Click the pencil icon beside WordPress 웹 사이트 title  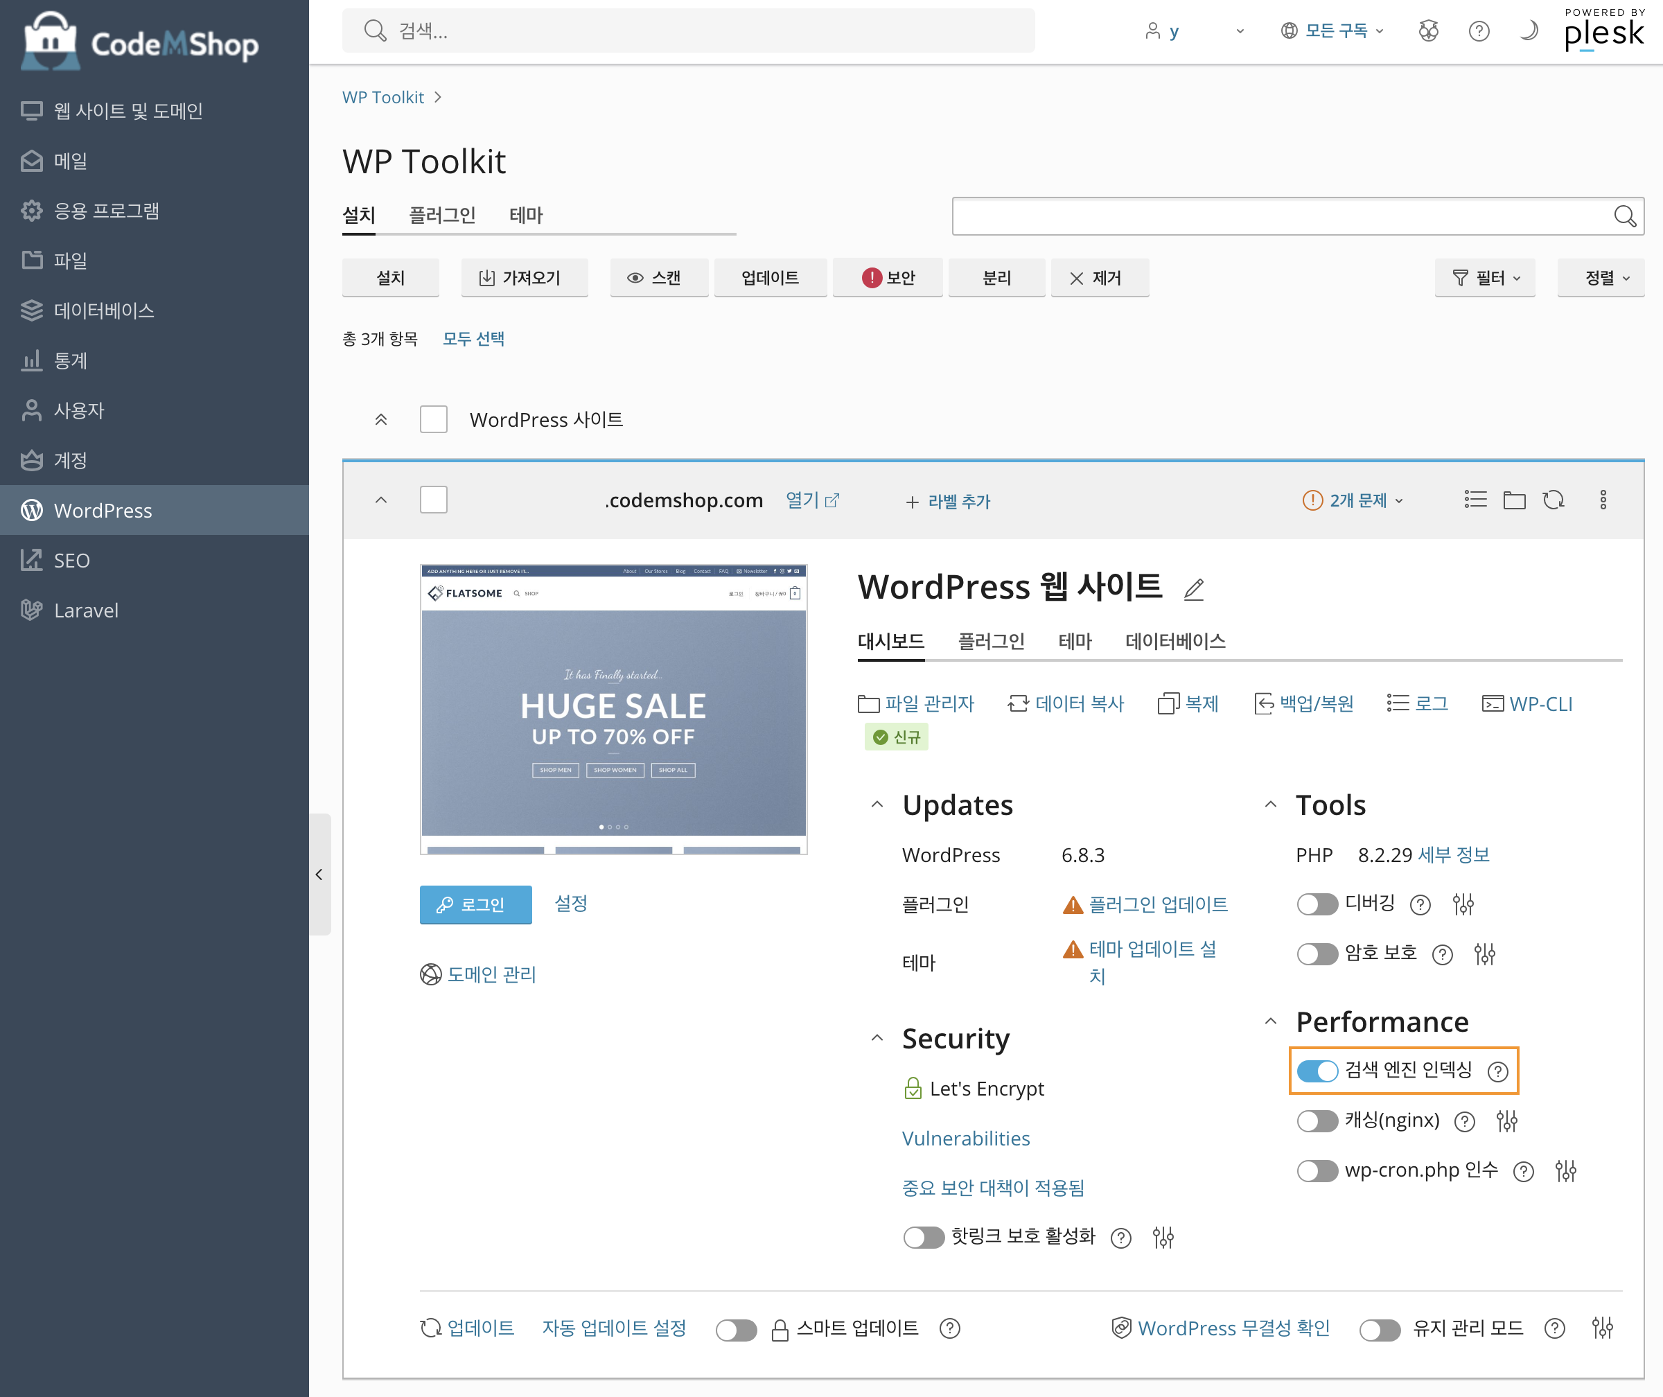1193,589
